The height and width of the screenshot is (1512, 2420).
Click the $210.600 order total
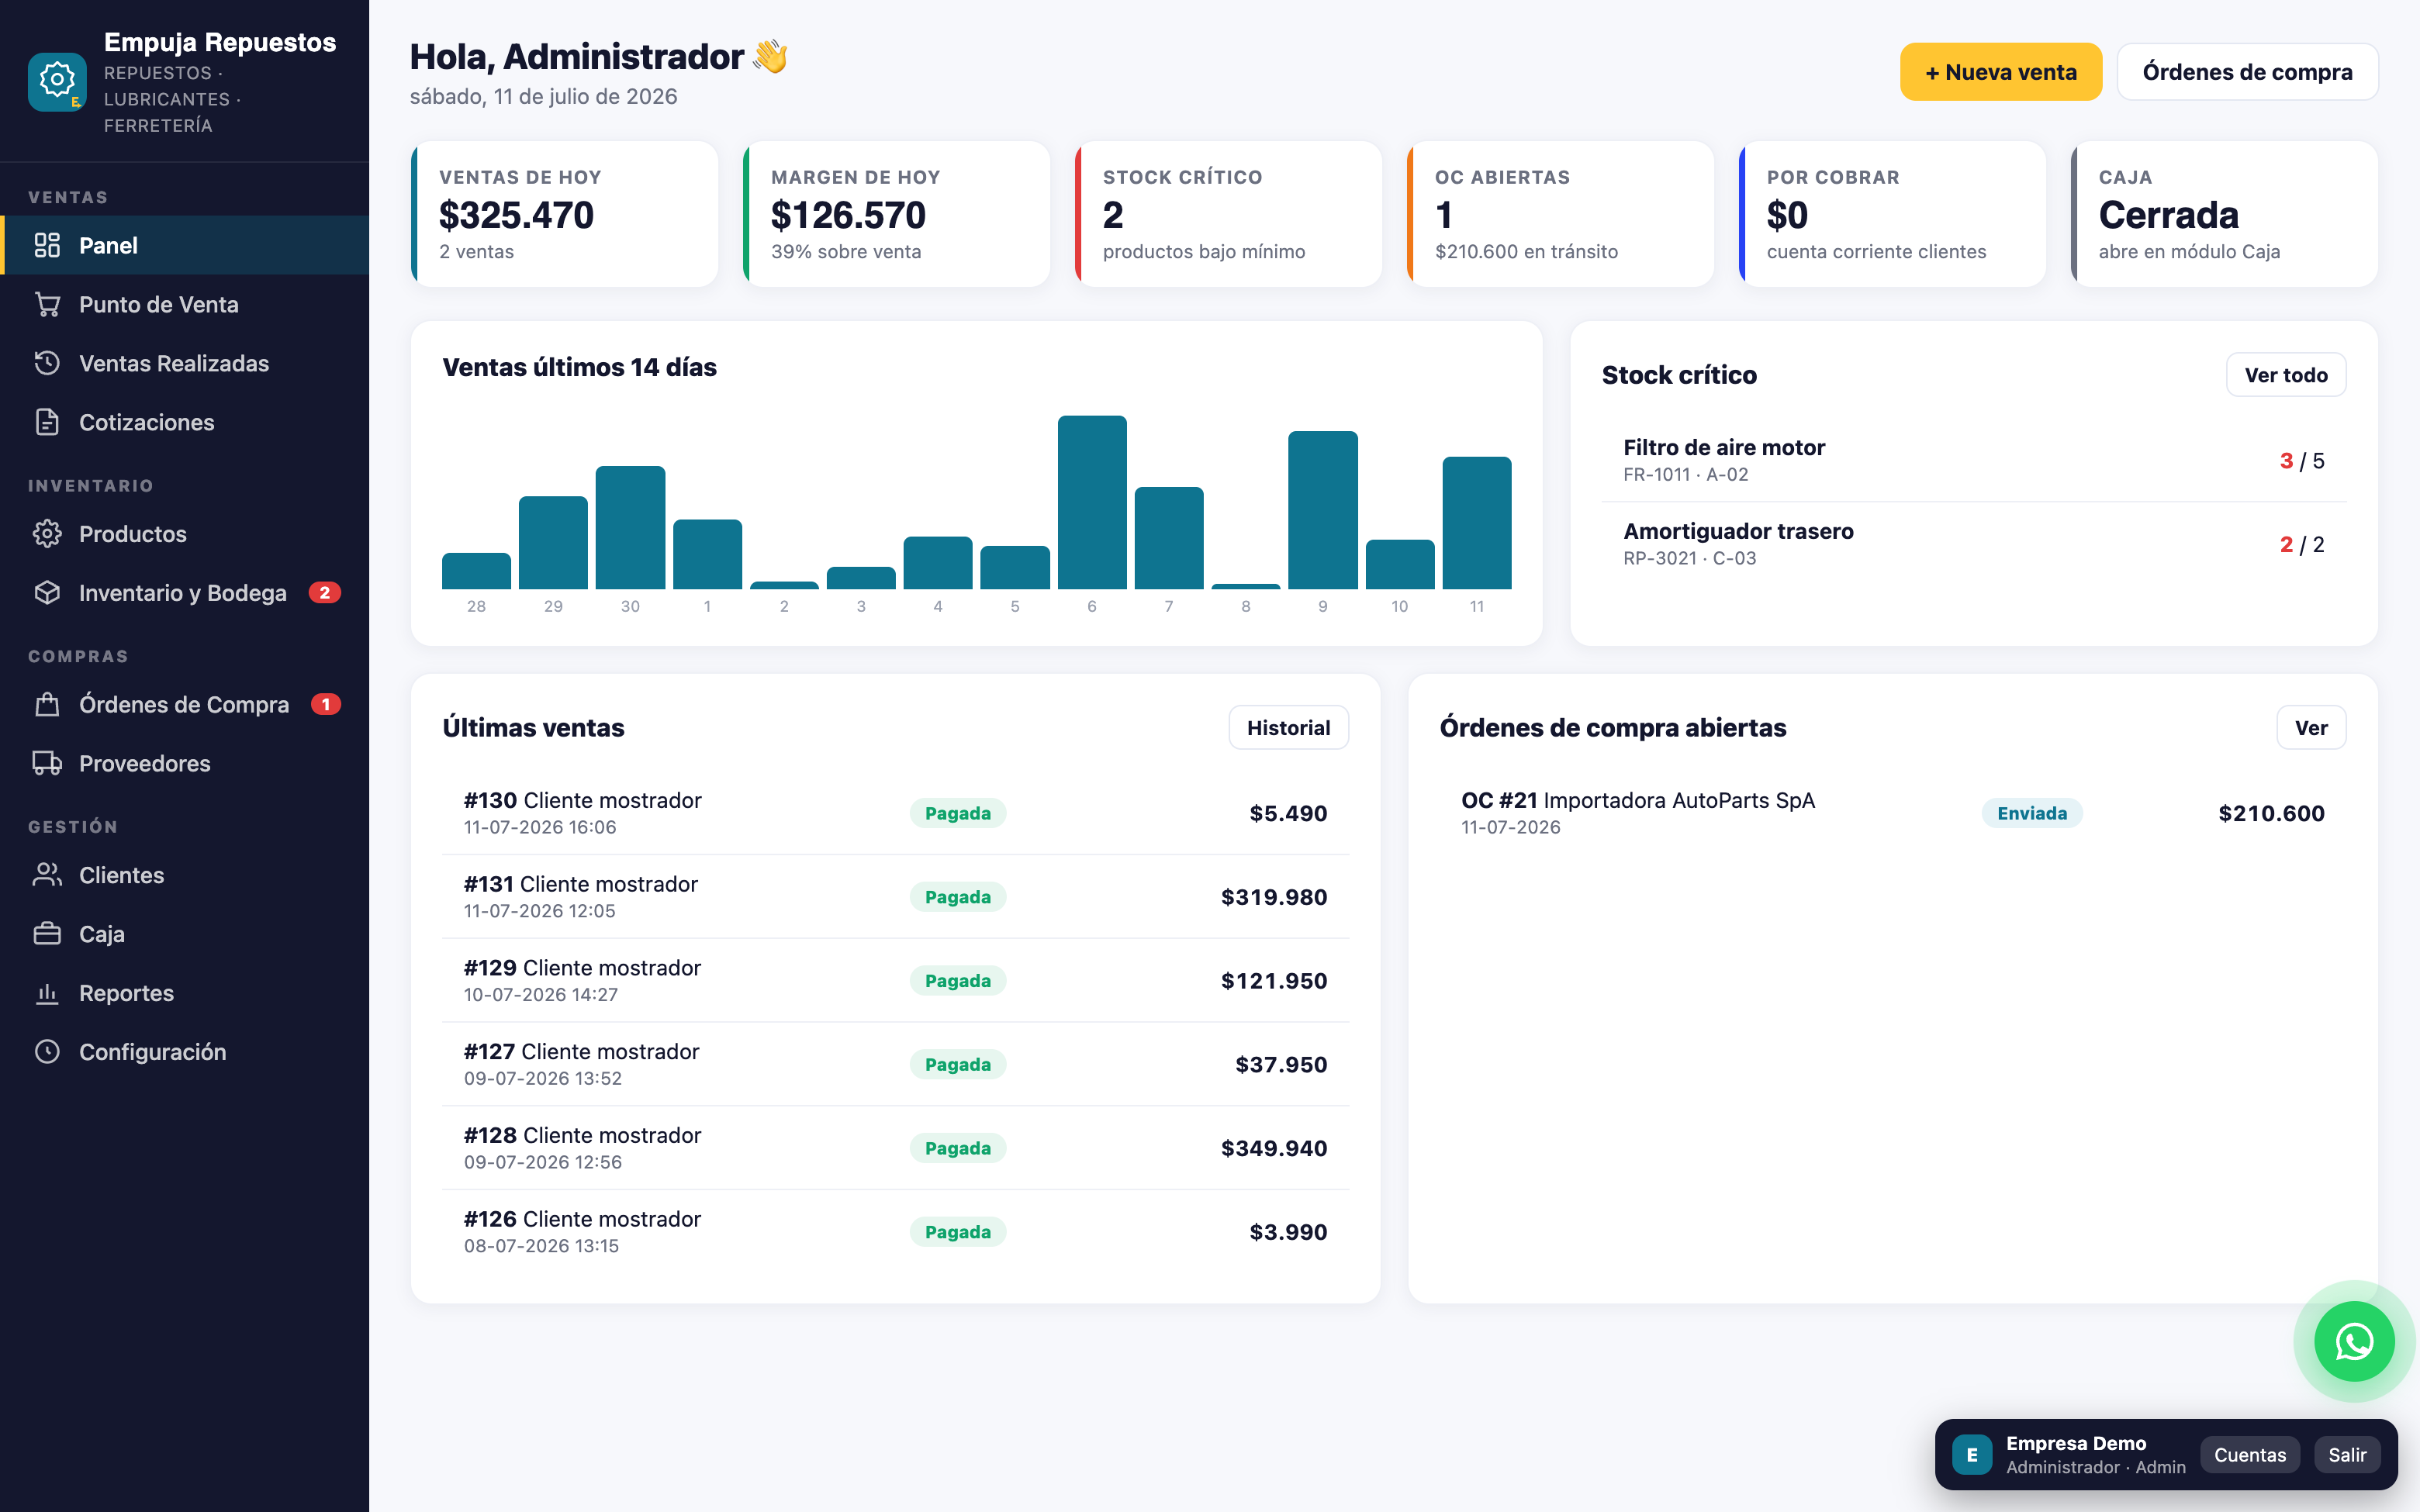[2271, 813]
